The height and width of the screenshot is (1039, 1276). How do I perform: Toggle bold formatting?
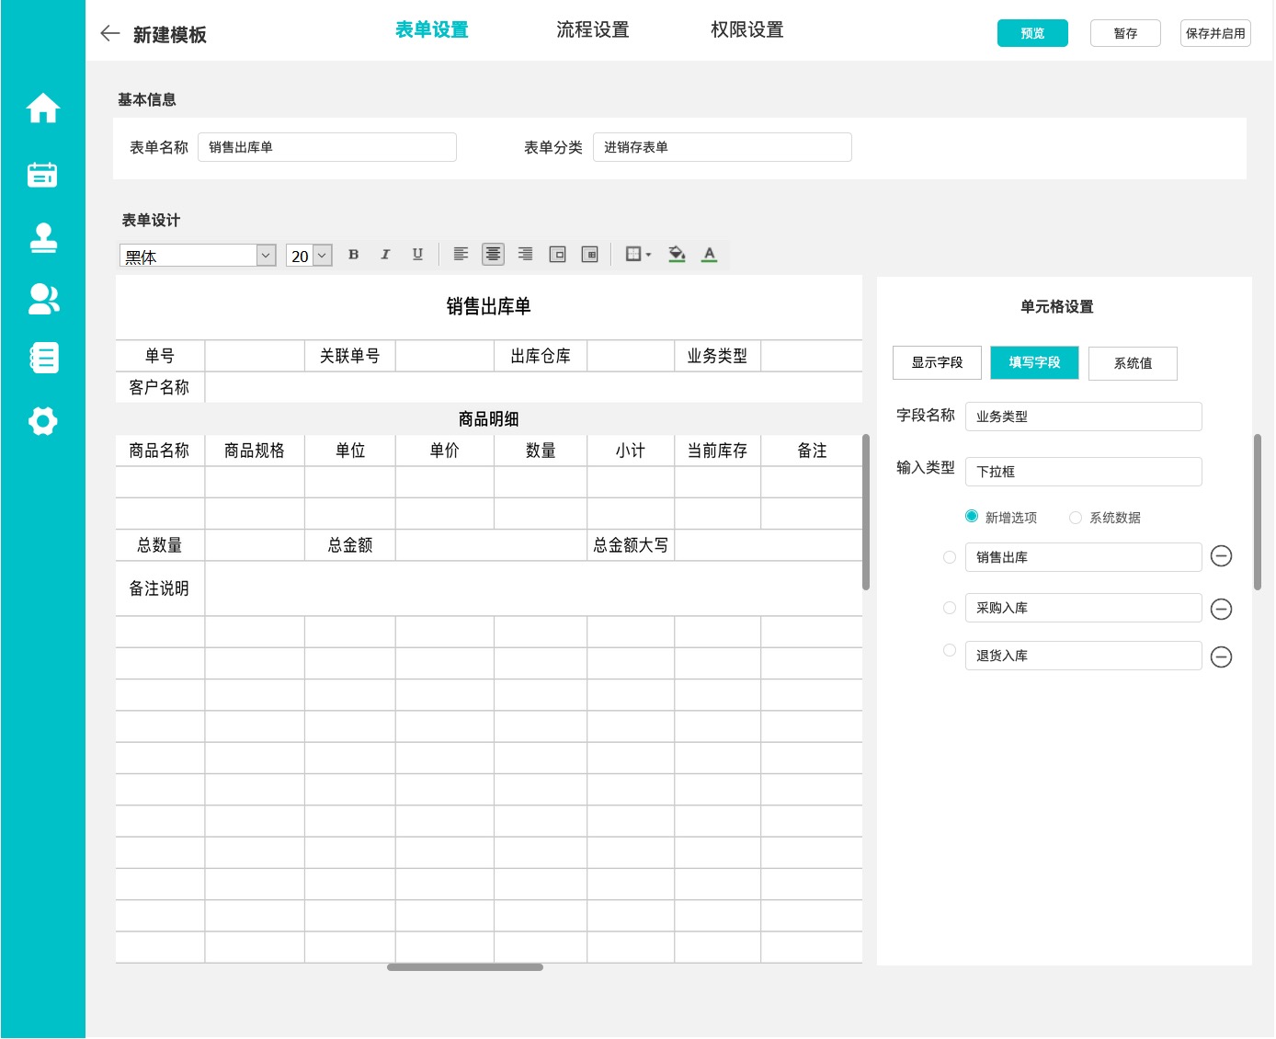353,255
